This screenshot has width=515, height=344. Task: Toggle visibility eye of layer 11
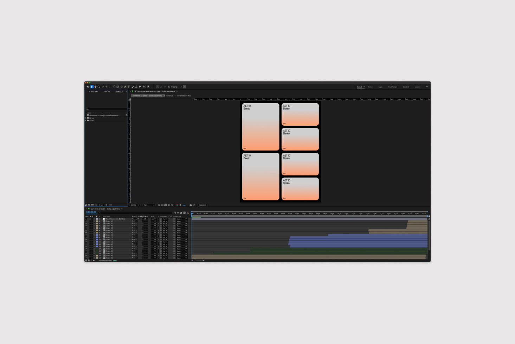point(86,242)
